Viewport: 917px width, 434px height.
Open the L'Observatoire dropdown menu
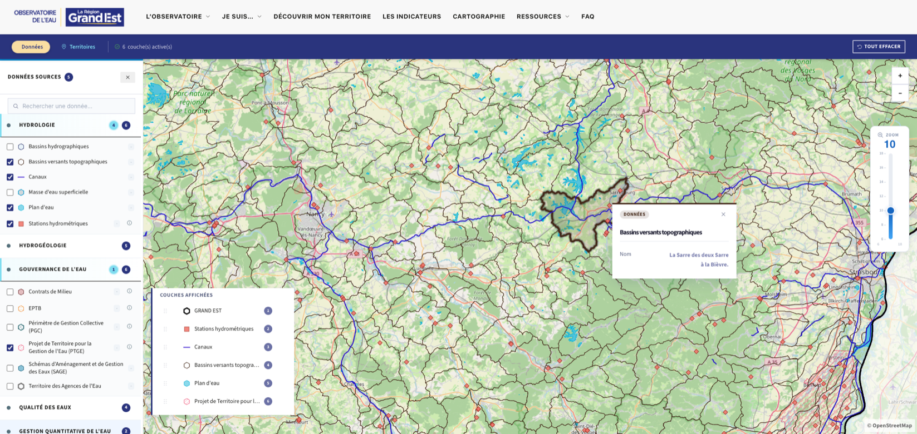click(178, 17)
